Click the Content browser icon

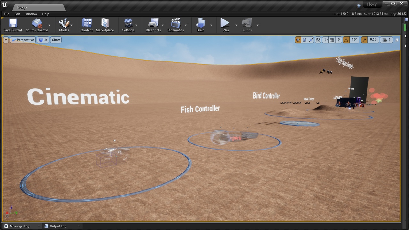pyautogui.click(x=87, y=25)
